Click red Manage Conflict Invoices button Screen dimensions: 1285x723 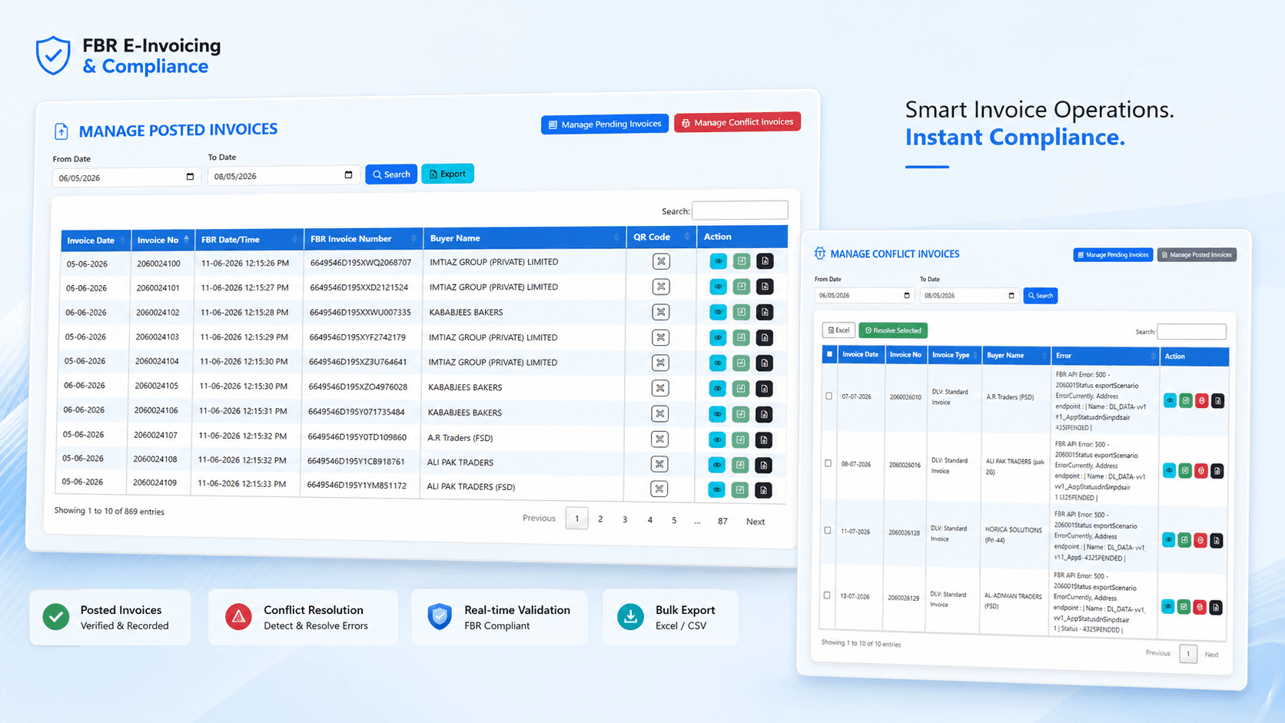[x=738, y=122]
